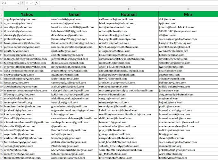
Task: Click cell lisa@circlecityflooring.com
Action: (188, 43)
